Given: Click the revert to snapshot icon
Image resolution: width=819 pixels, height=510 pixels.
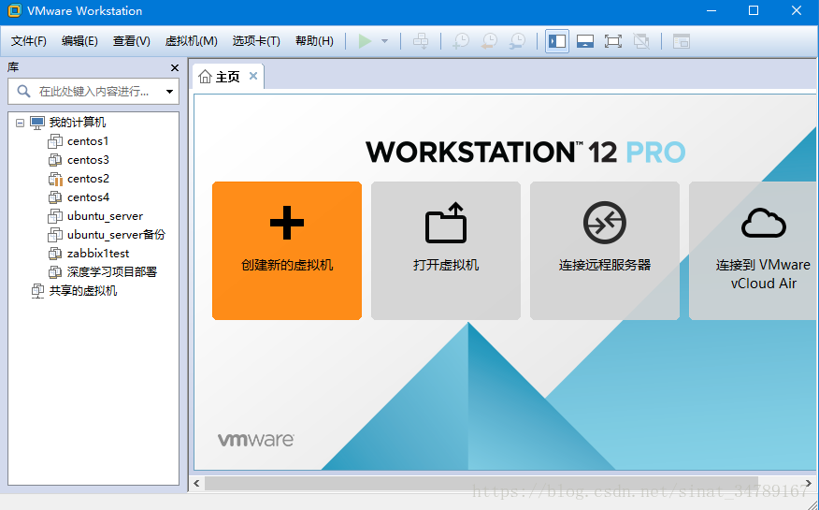Looking at the screenshot, I should click(x=489, y=41).
